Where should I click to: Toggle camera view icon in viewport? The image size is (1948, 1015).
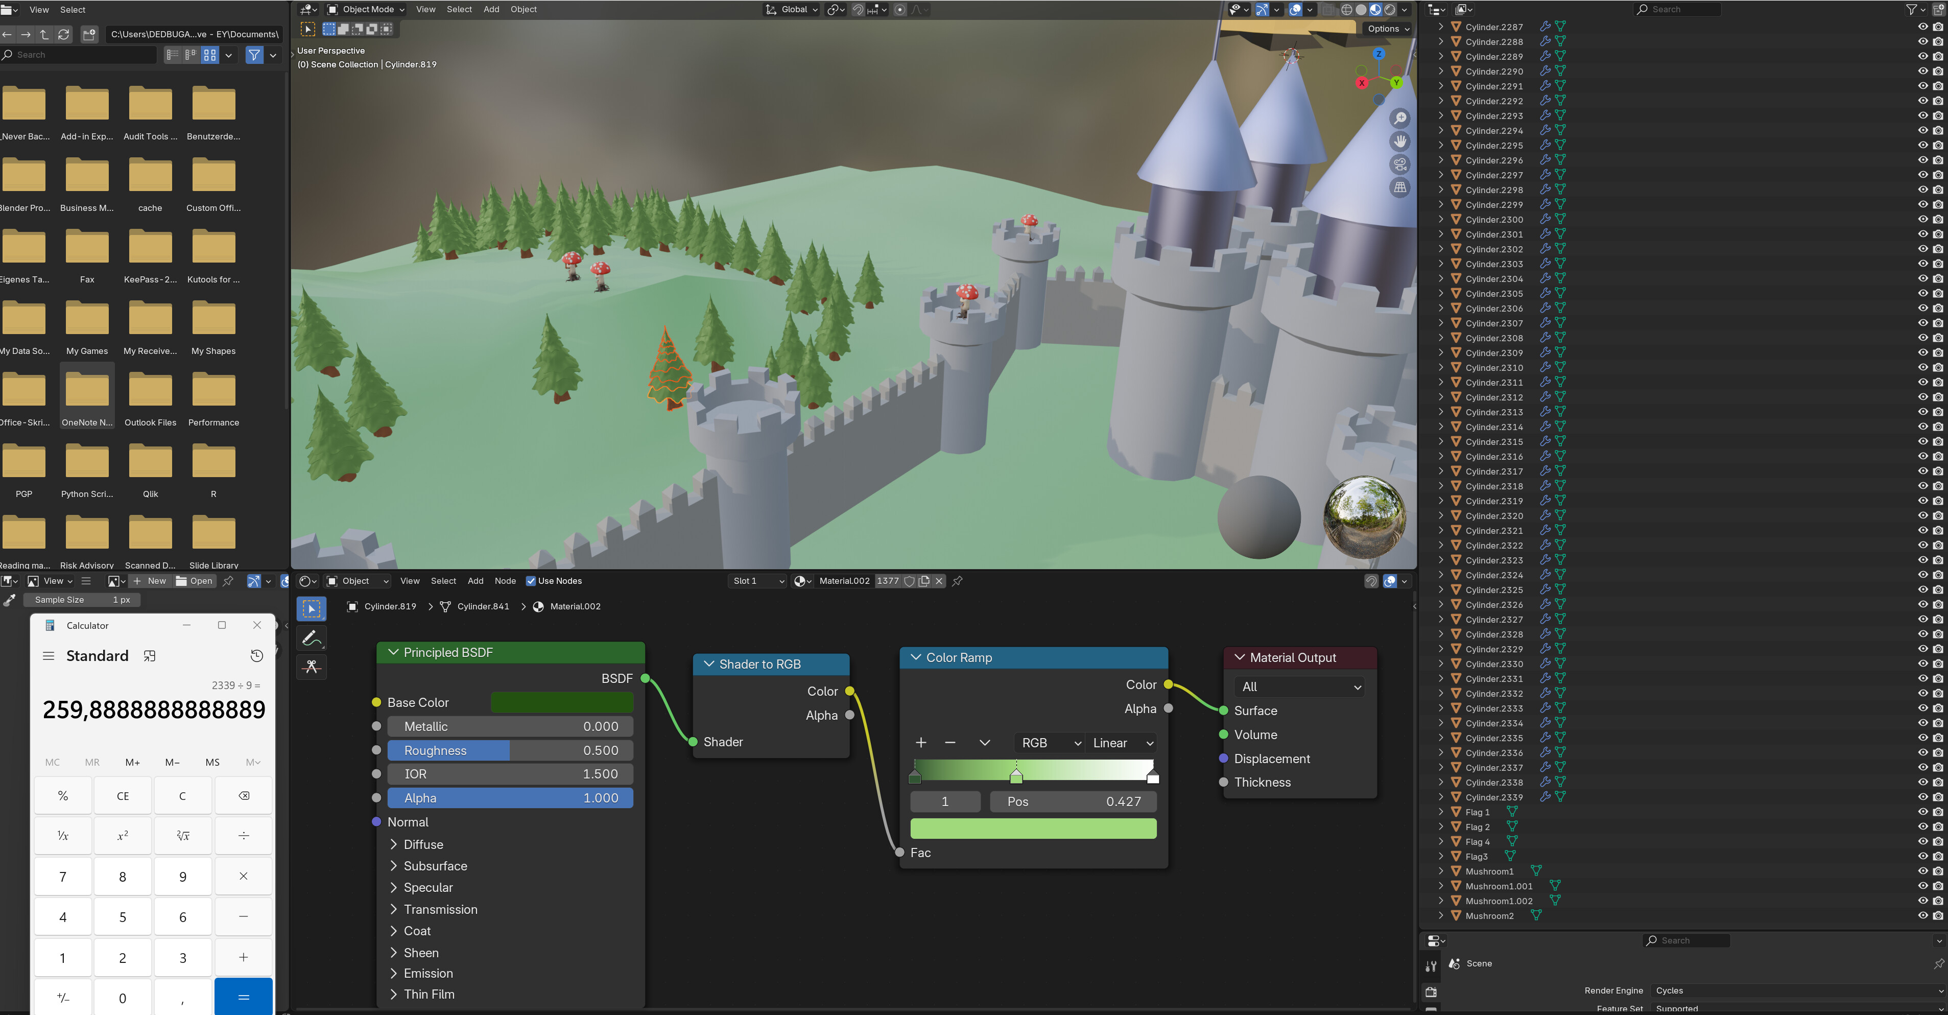point(1400,164)
